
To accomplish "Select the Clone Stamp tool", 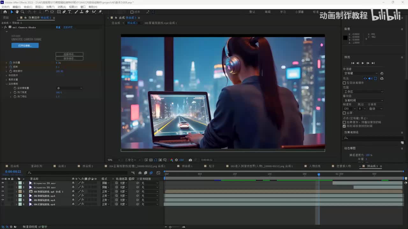I will [x=81, y=12].
